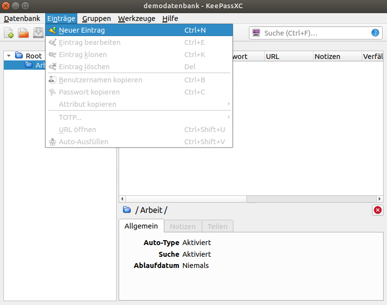Screen dimensions: 387x305
Task: Open the Datenbank menu
Action: click(22, 19)
